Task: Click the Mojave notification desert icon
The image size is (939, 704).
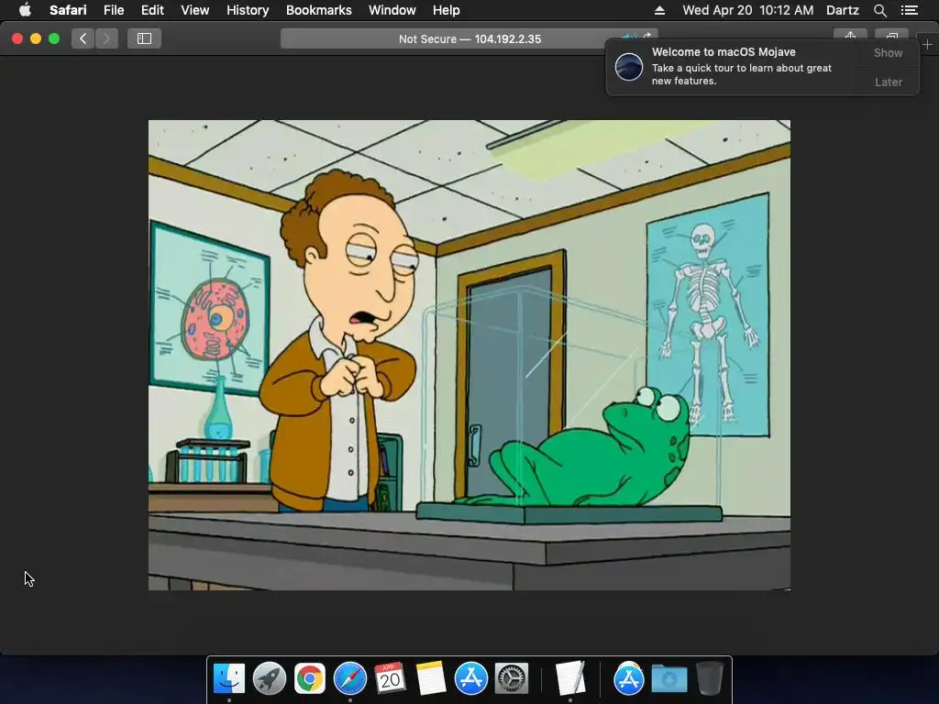Action: [x=629, y=66]
